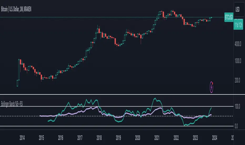Click the 2017 time axis label
The image size is (245, 145).
point(80,138)
